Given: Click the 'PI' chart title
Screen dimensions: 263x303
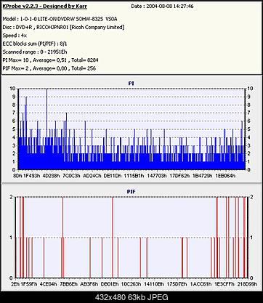Looking at the screenshot, I should coord(131,84).
